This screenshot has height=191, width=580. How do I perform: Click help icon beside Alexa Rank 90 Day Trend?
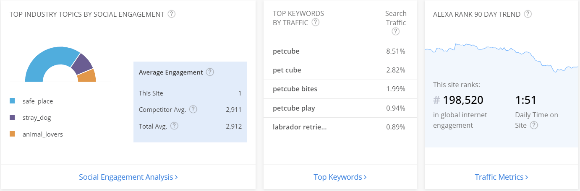pyautogui.click(x=528, y=14)
